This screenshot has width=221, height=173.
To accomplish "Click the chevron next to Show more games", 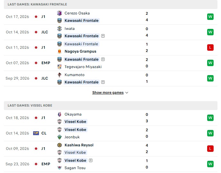I will tap(127, 93).
